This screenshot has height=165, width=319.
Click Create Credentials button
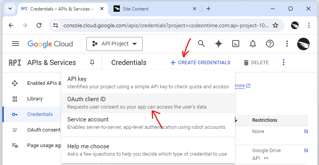pos(200,62)
